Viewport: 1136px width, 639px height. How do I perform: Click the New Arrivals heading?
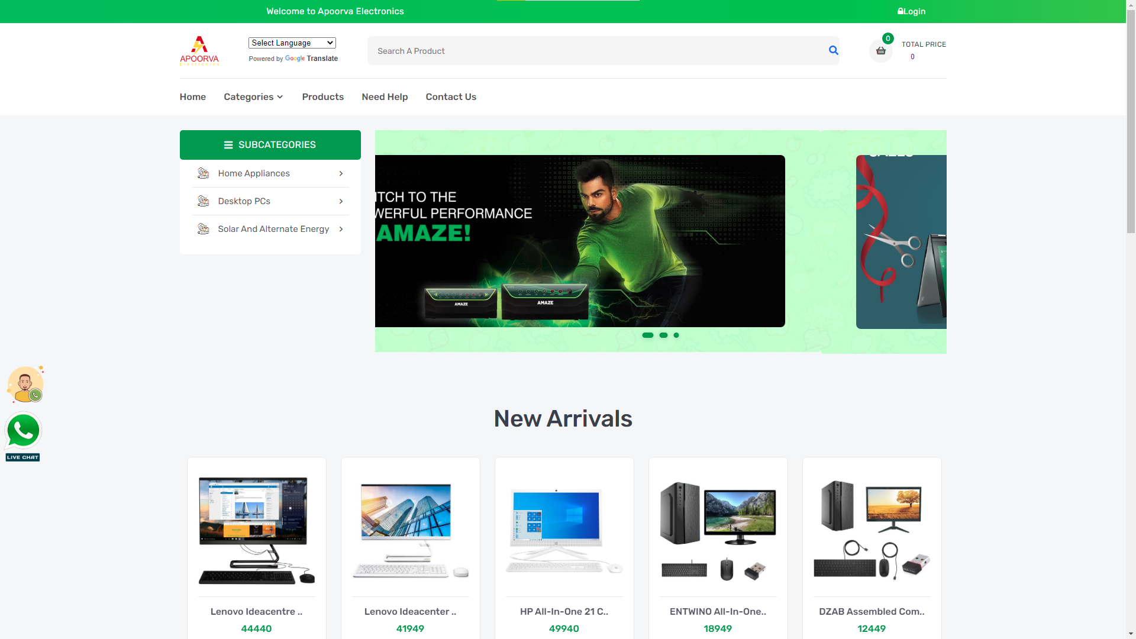pos(563,419)
